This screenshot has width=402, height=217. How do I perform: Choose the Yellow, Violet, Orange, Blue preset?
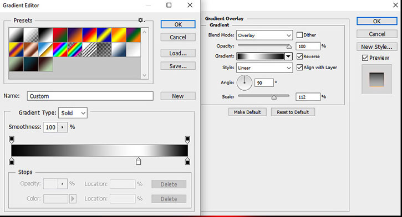[x=16, y=49]
